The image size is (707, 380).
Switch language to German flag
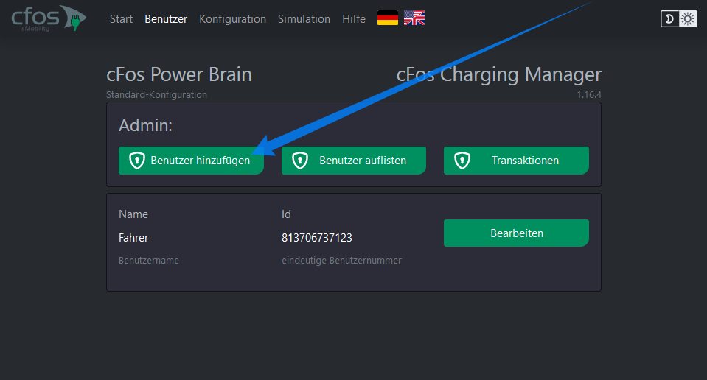[x=388, y=18]
